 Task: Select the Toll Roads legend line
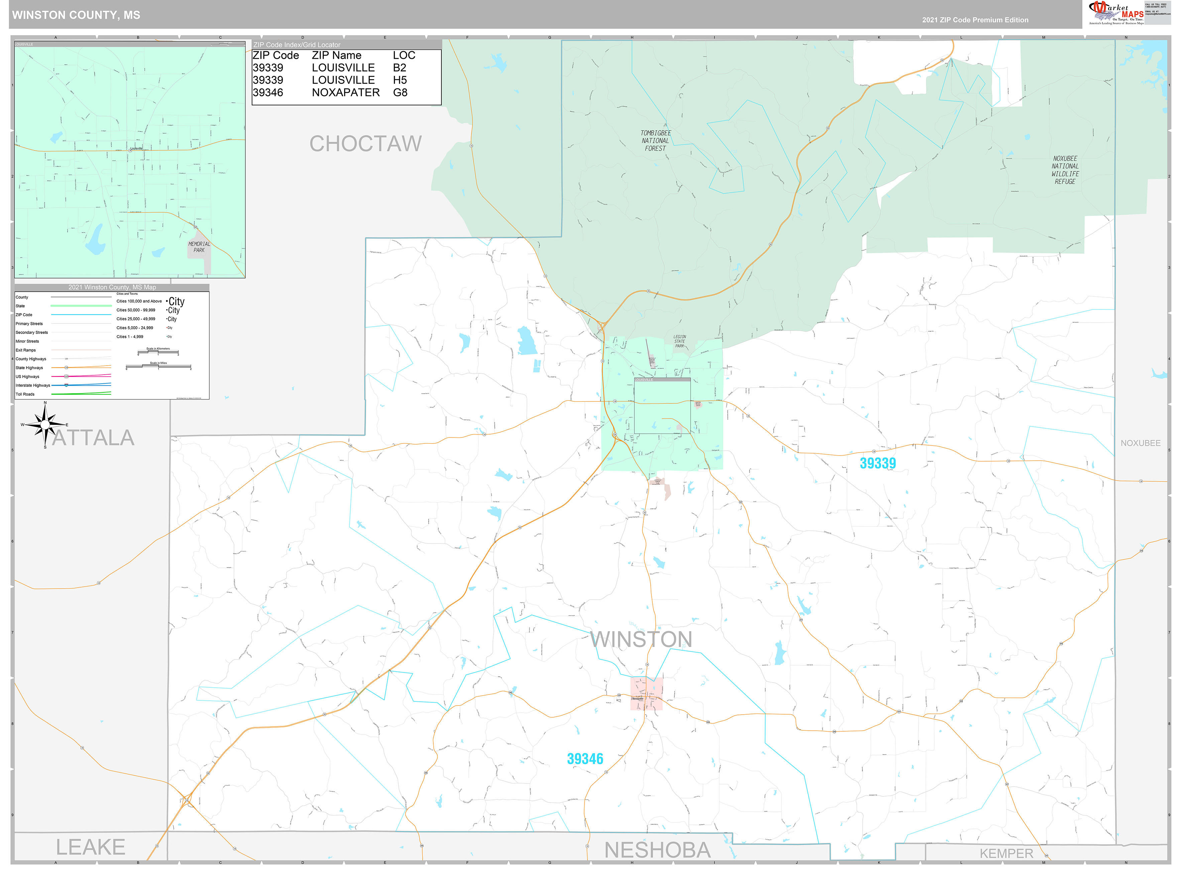[x=82, y=393]
